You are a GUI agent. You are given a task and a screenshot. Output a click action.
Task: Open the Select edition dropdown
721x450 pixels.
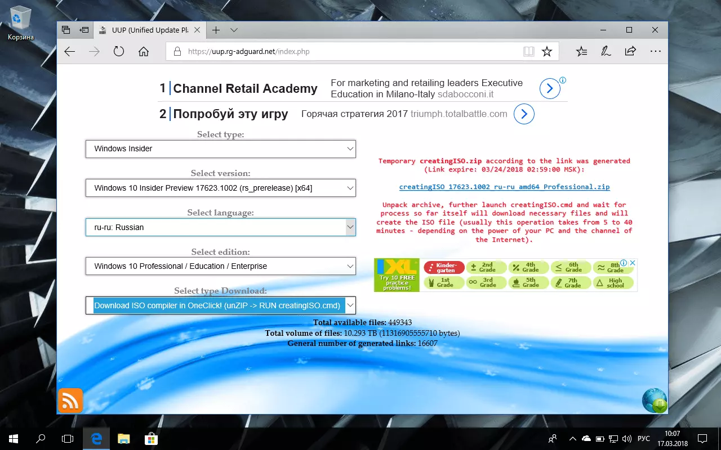pos(220,266)
